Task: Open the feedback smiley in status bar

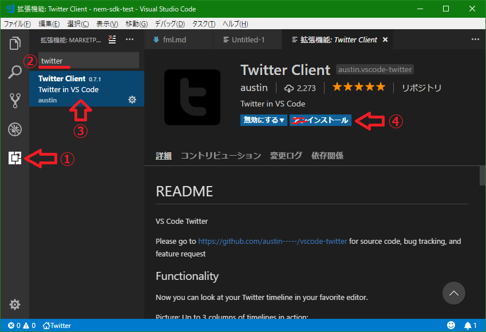Action: coord(451,325)
